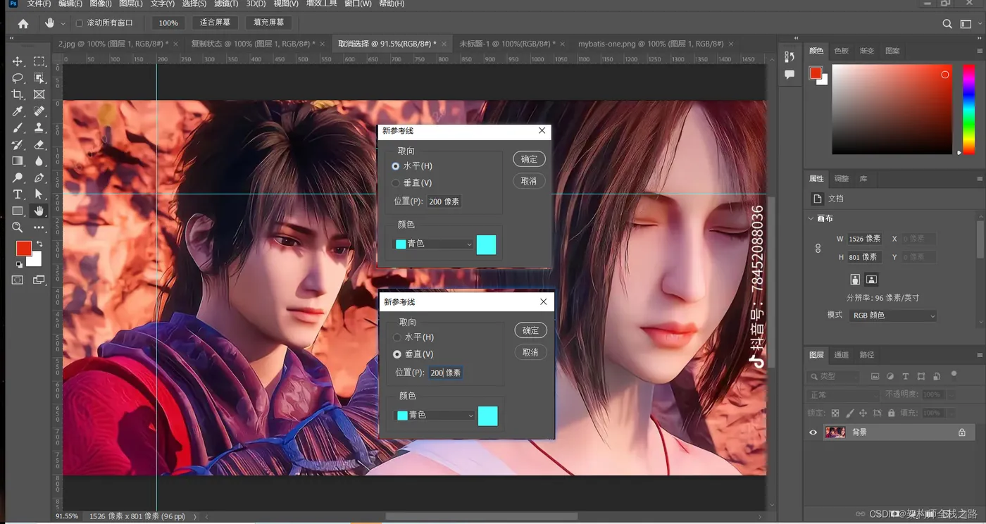The image size is (986, 524).
Task: Select the Eraser tool
Action: click(x=39, y=145)
